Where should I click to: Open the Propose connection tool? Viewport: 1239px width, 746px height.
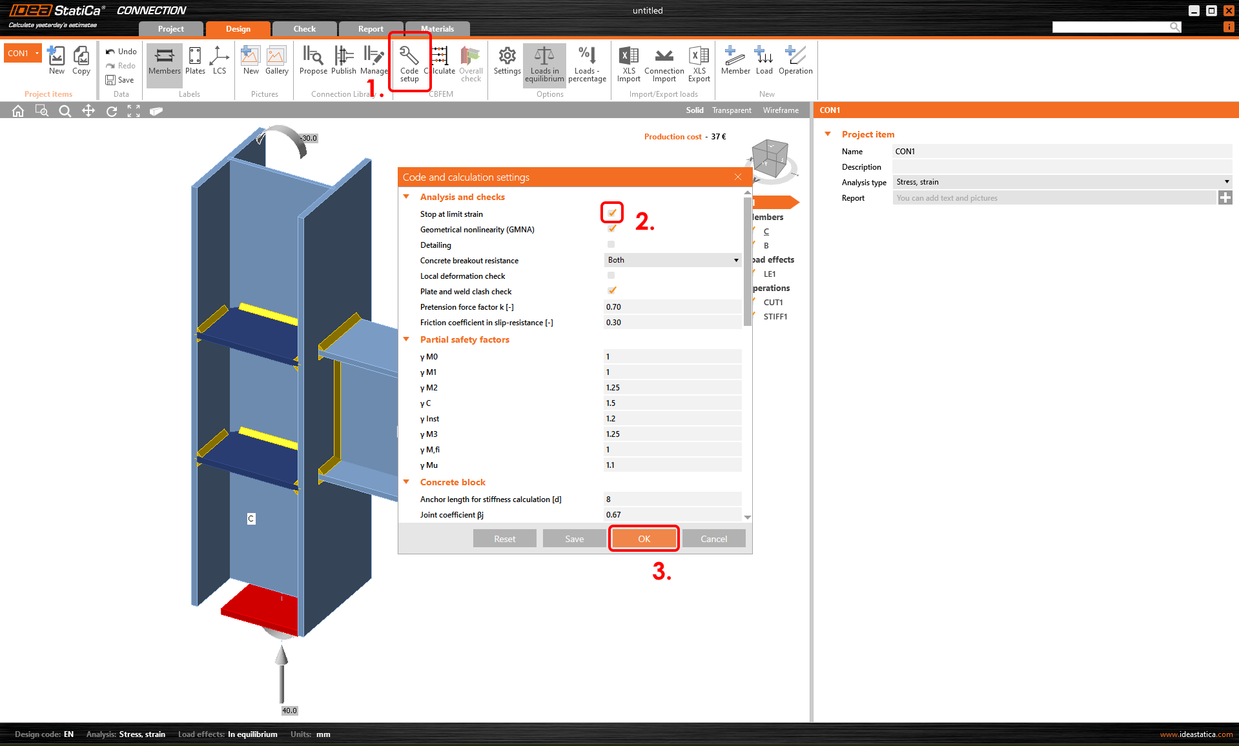tap(313, 62)
